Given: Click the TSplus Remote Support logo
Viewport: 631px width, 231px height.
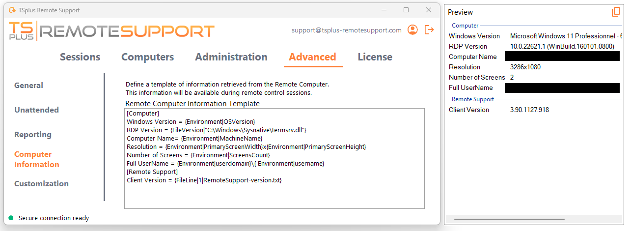Looking at the screenshot, I should tap(111, 31).
